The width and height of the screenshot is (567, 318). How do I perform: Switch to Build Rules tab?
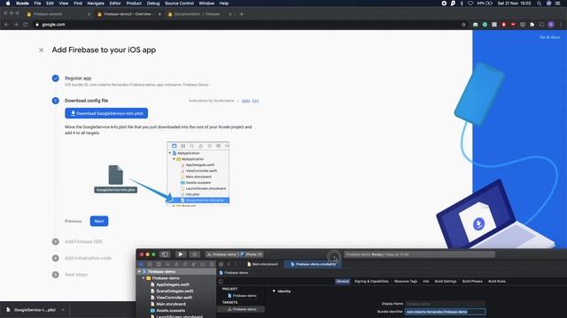point(497,281)
